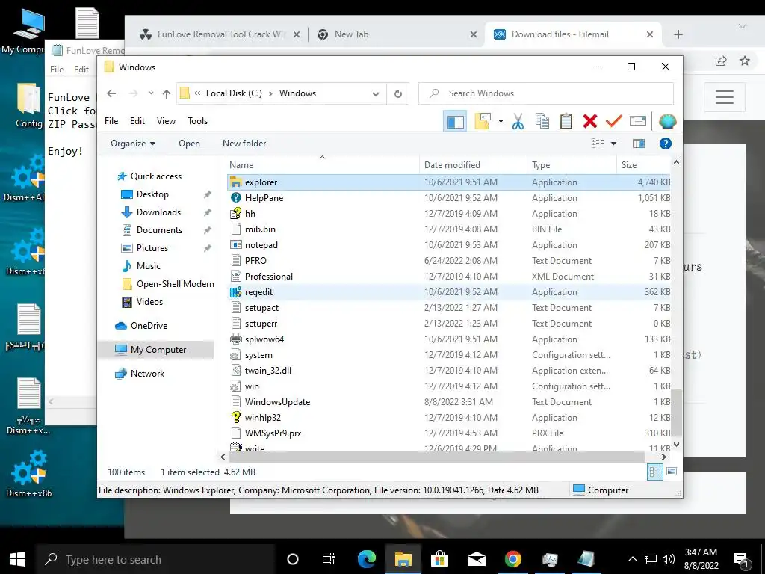Screen dimensions: 765x574
Task: Expand the view options dropdown arrow
Action: [x=614, y=143]
